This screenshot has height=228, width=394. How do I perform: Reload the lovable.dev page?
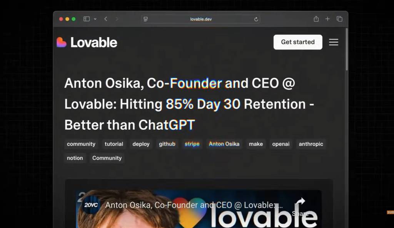[x=256, y=19]
